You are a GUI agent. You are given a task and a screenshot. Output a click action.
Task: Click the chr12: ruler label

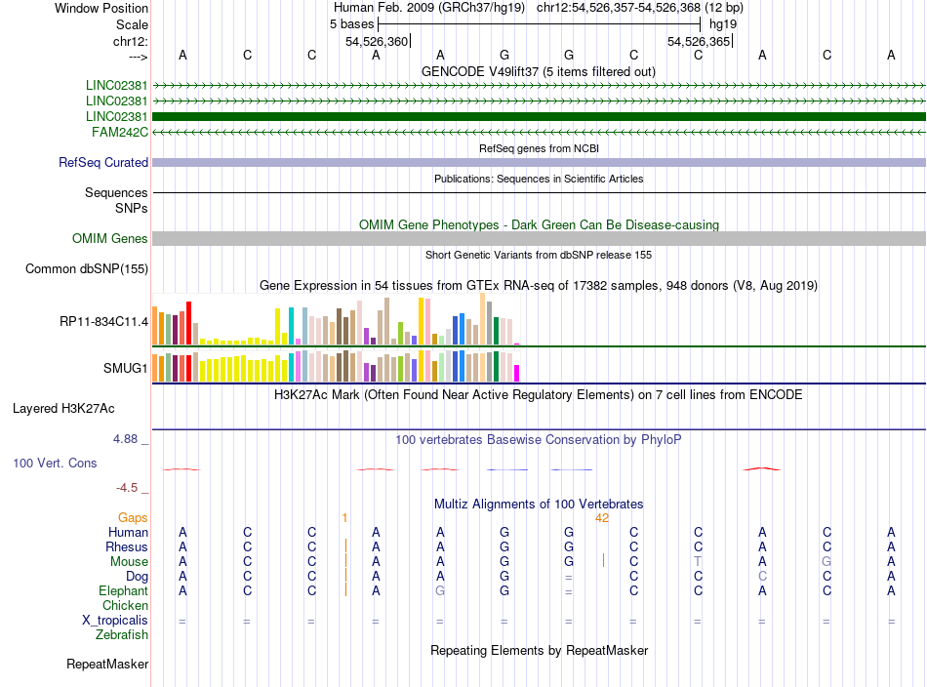tap(131, 42)
